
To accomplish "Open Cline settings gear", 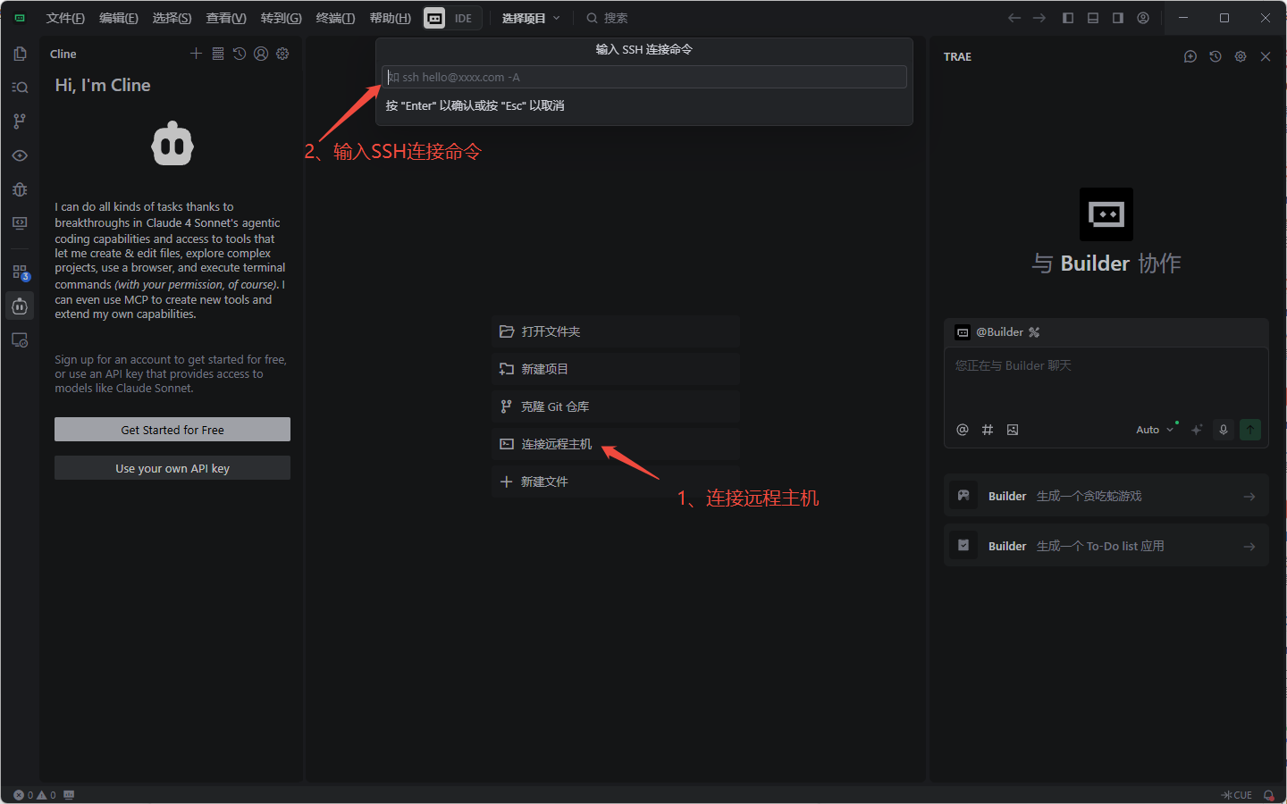I will [x=282, y=54].
